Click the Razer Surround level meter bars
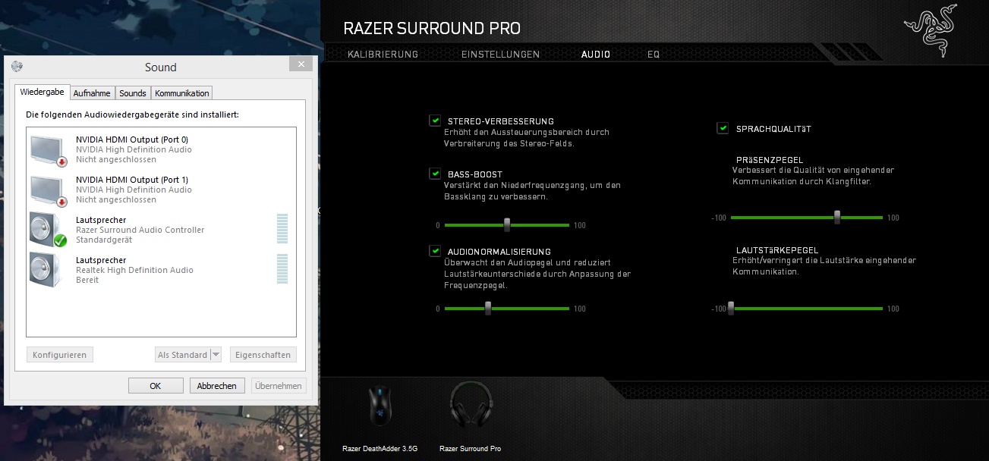 pyautogui.click(x=282, y=229)
